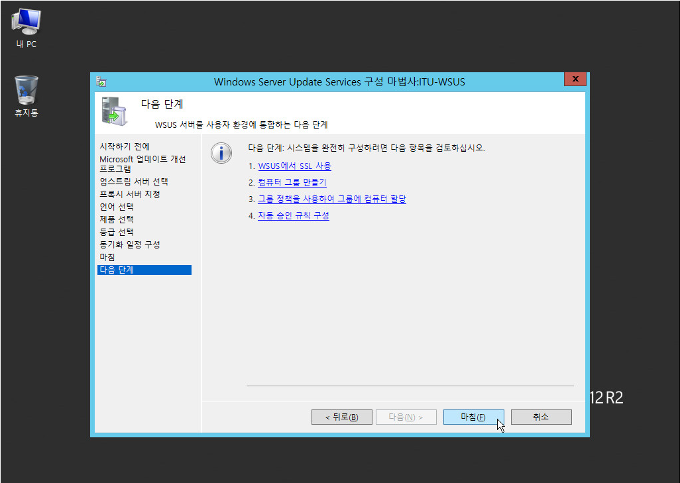The height and width of the screenshot is (483, 680).
Task: Select the '제품 선택' wizard step
Action: pos(116,219)
